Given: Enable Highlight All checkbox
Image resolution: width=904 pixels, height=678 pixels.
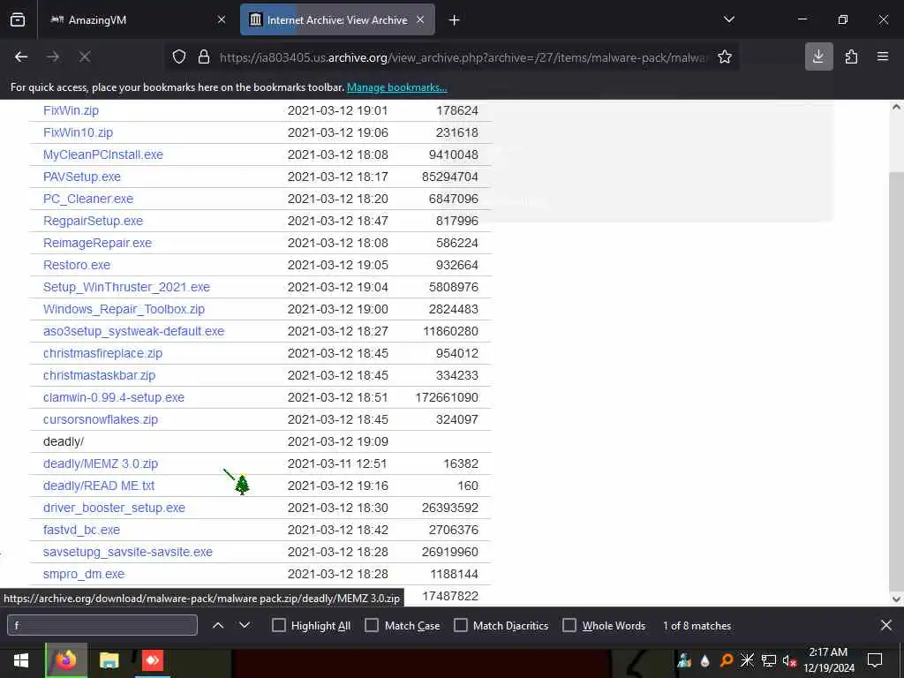Looking at the screenshot, I should coord(278,626).
